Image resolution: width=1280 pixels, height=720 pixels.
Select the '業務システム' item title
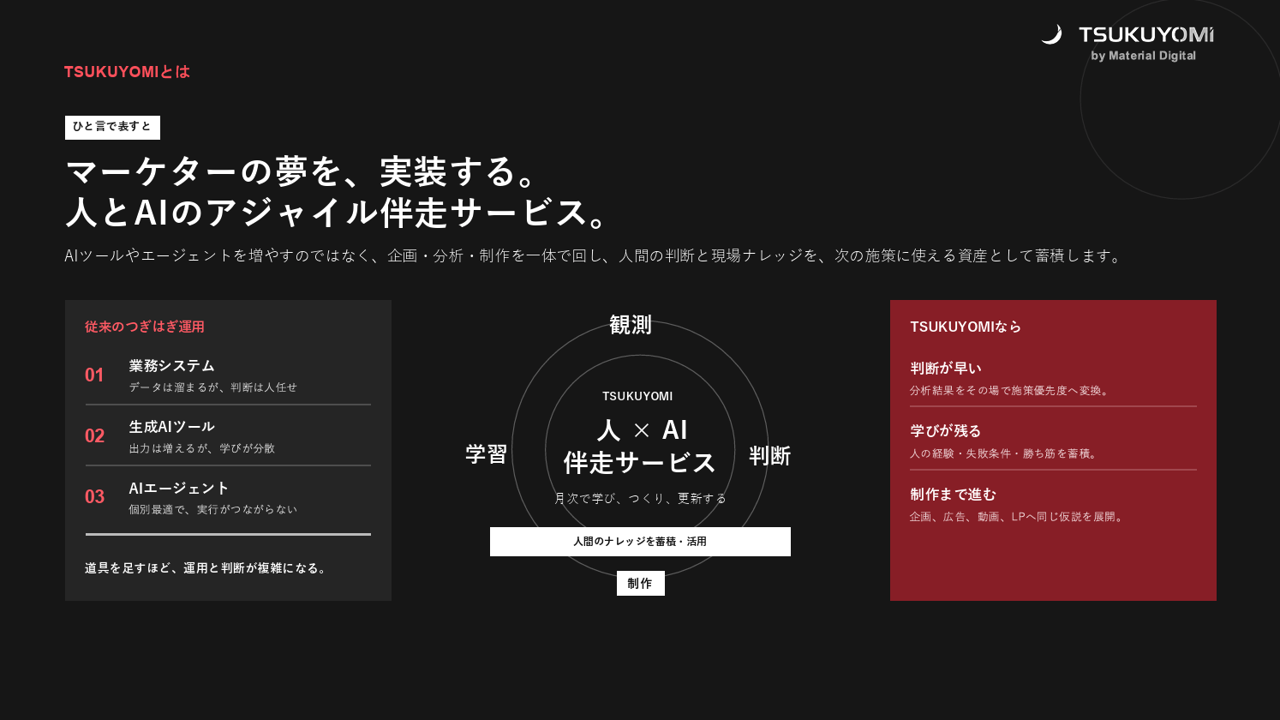pos(171,366)
